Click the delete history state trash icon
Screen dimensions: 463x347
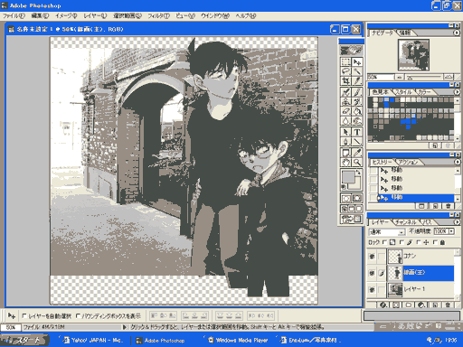pos(449,206)
